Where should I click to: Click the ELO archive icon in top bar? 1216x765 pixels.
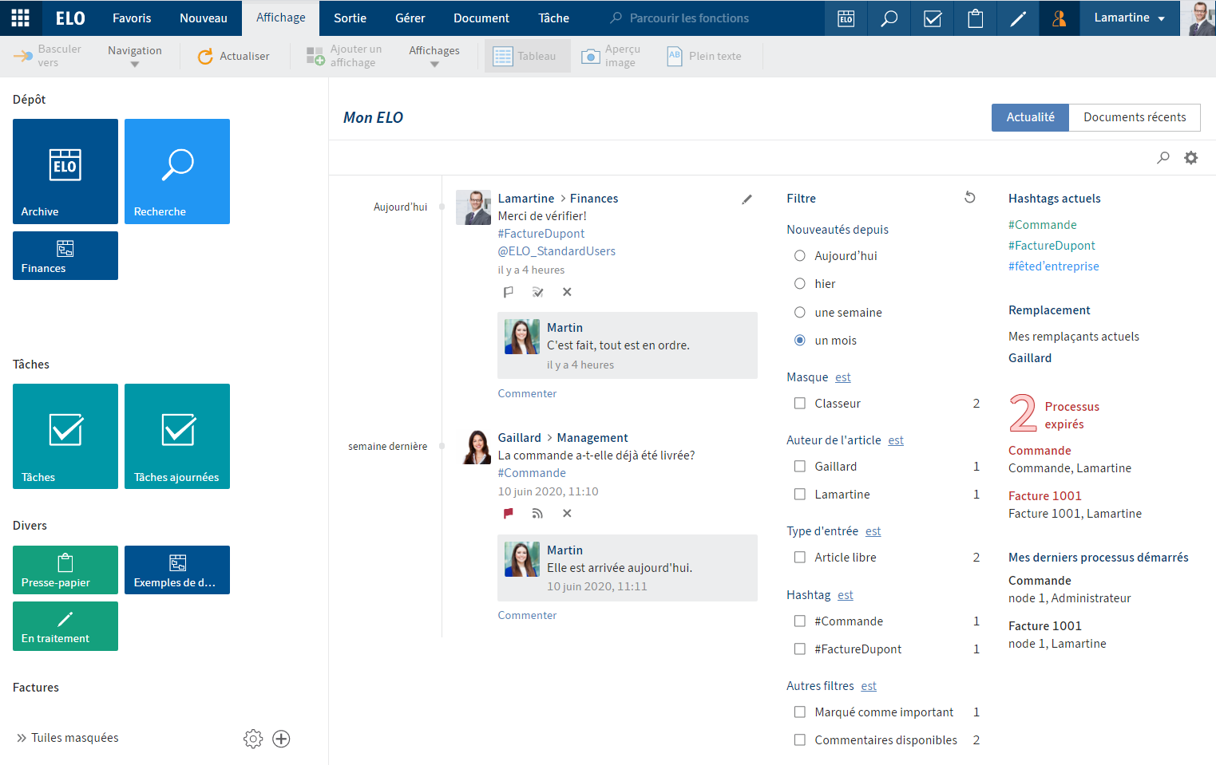tap(846, 18)
